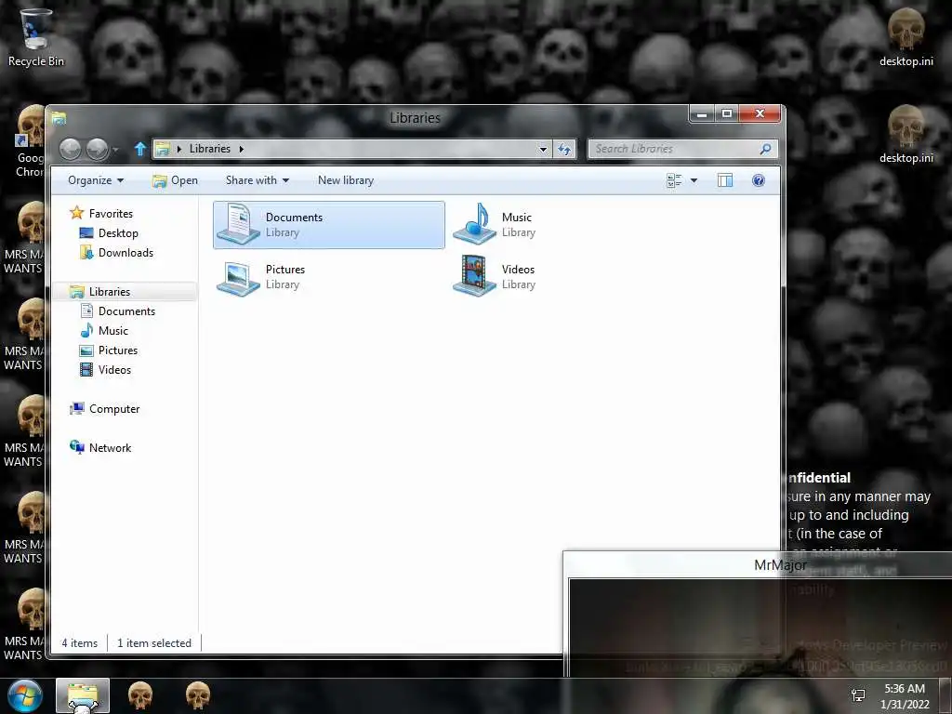The width and height of the screenshot is (952, 714).
Task: Click first skull icon on taskbar
Action: click(x=140, y=695)
